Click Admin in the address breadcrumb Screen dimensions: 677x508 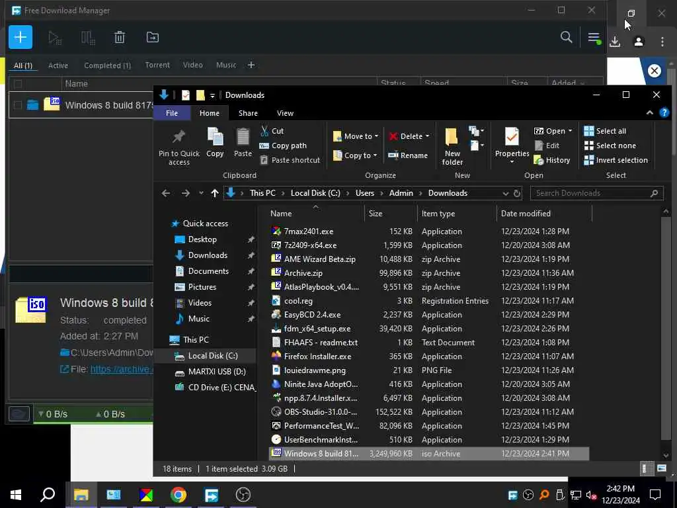click(x=401, y=193)
